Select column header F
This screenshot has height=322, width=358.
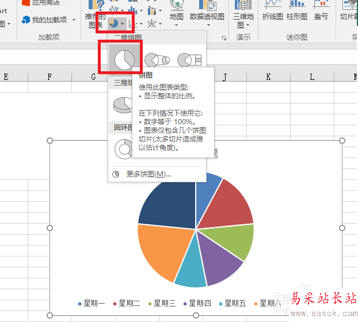pos(49,76)
